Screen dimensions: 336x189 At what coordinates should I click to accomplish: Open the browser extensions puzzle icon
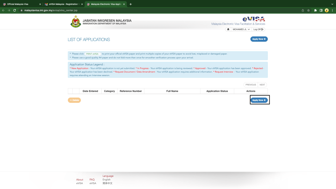coord(315,10)
